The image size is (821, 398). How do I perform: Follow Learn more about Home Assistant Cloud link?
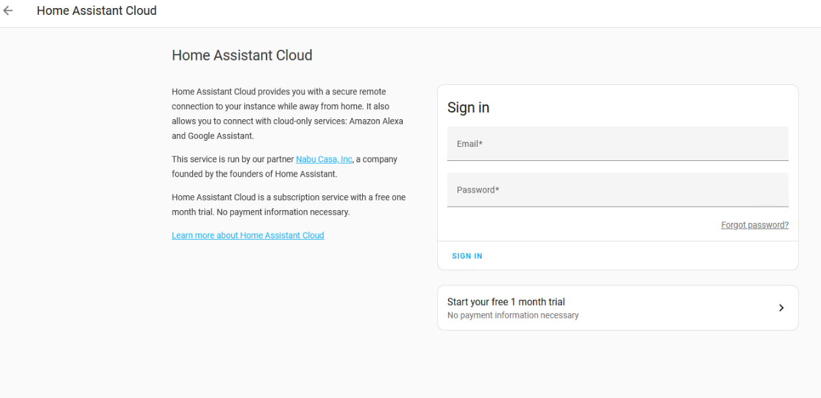[248, 235]
